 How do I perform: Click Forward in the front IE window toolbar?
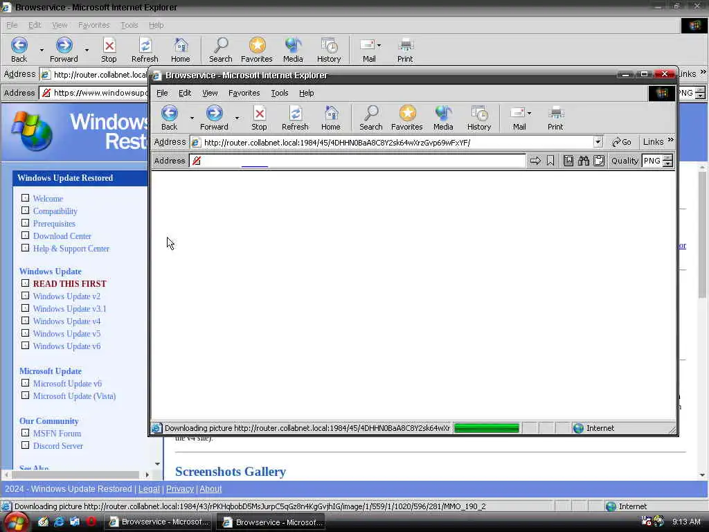tap(215, 118)
